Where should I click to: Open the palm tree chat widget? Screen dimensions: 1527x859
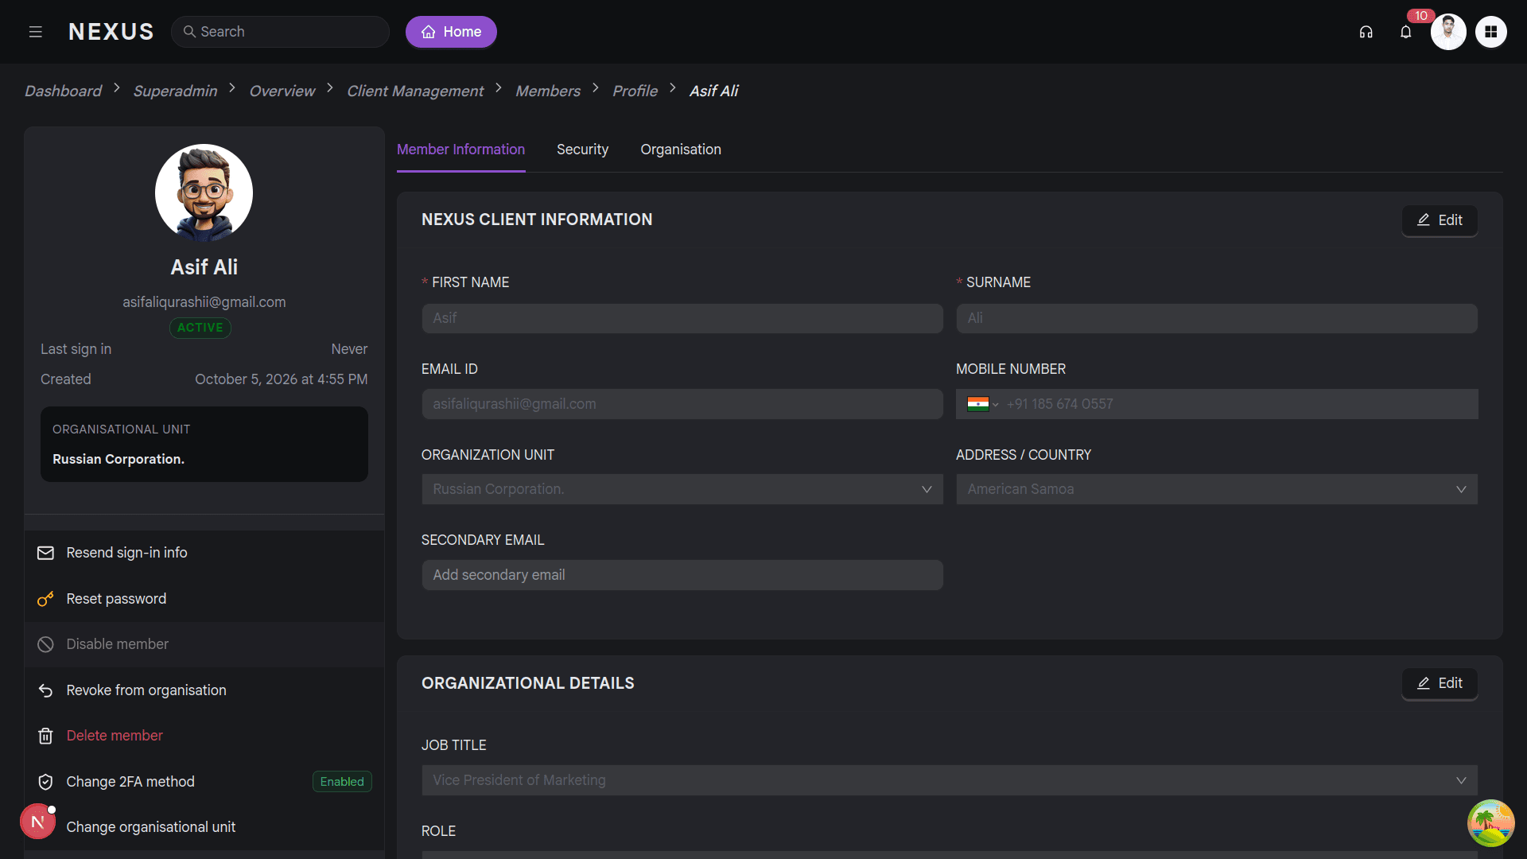point(1490,822)
